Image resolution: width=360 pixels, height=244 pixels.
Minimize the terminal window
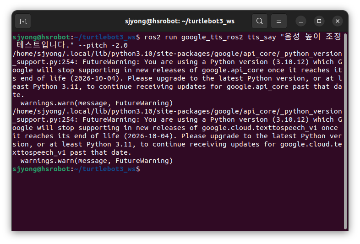click(x=301, y=21)
